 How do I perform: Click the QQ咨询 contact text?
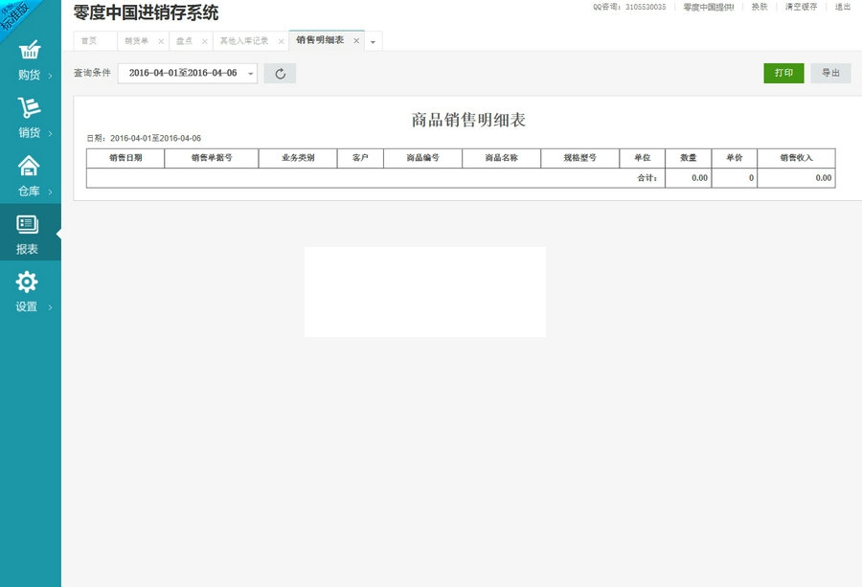pos(629,7)
